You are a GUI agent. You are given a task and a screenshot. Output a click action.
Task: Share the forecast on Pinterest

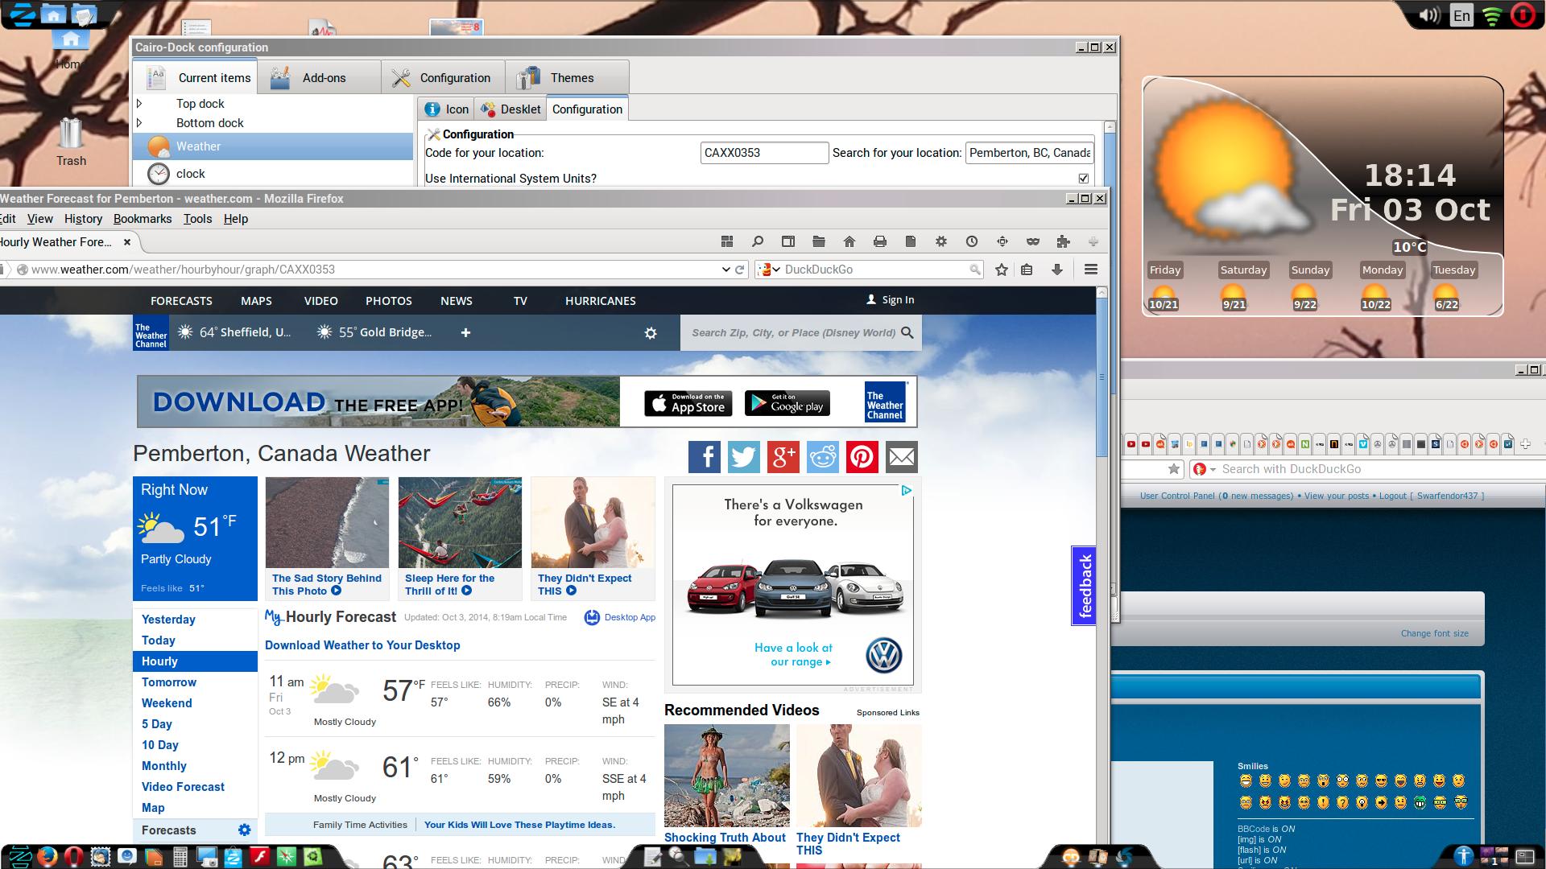click(862, 457)
